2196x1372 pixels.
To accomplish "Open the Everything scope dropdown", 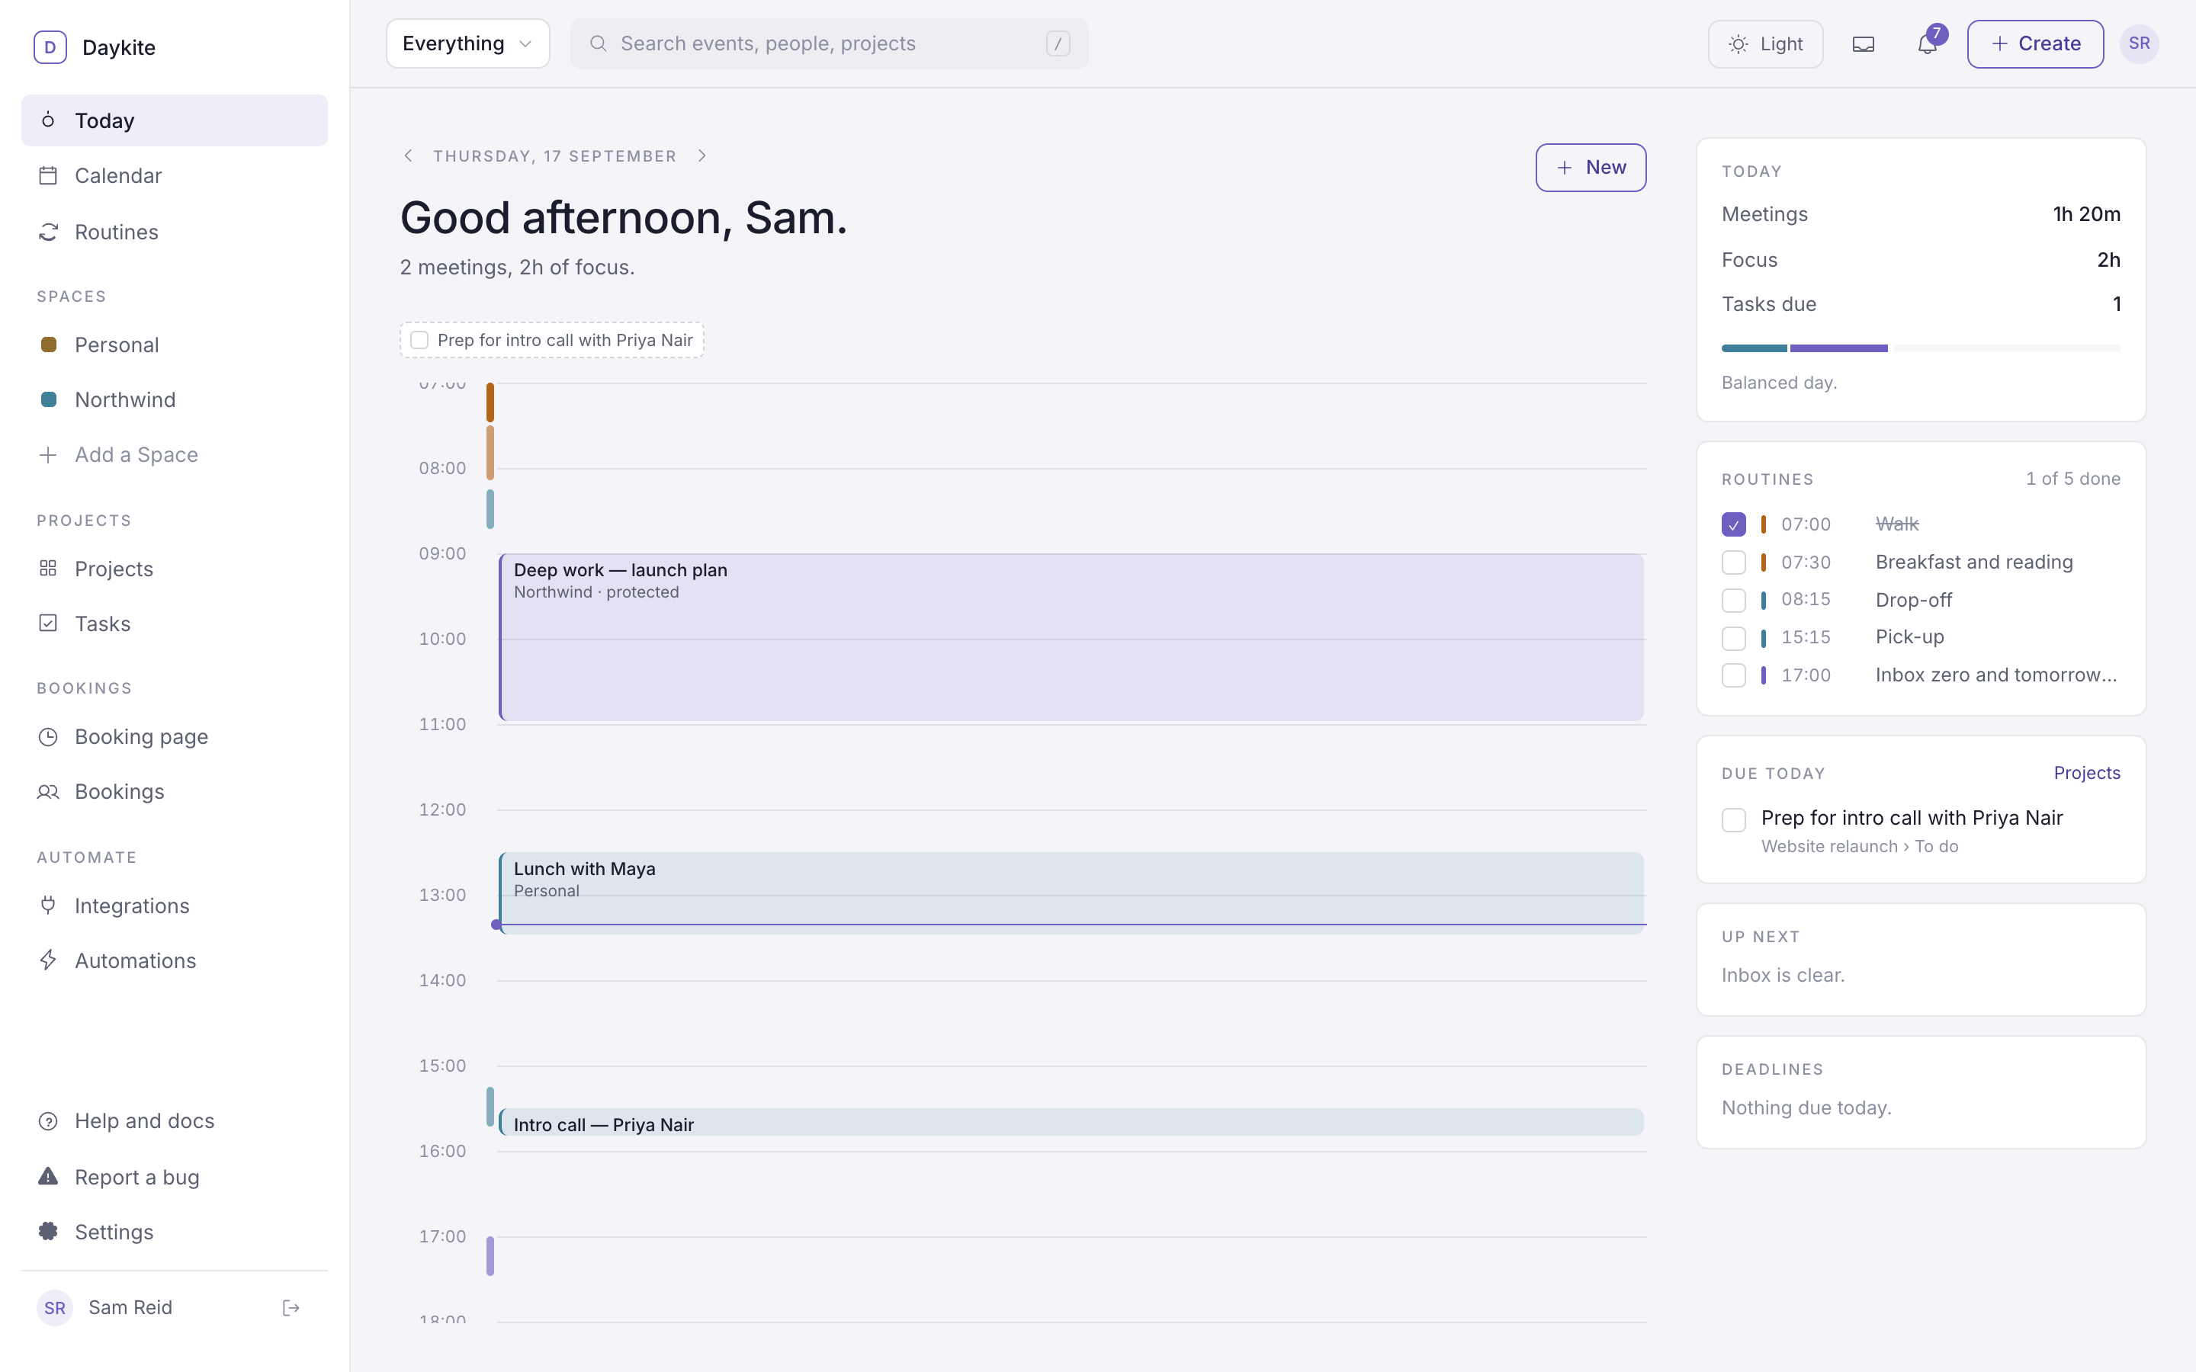I will [x=467, y=43].
